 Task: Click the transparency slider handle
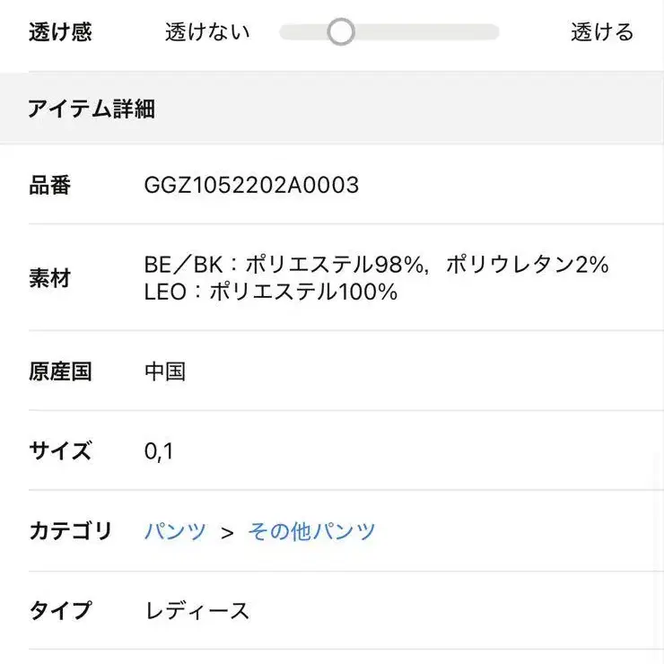point(340,32)
